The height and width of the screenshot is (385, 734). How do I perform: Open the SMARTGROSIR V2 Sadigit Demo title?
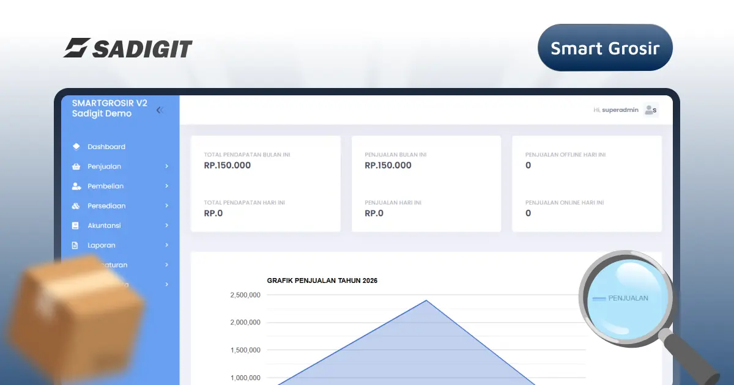tap(109, 108)
